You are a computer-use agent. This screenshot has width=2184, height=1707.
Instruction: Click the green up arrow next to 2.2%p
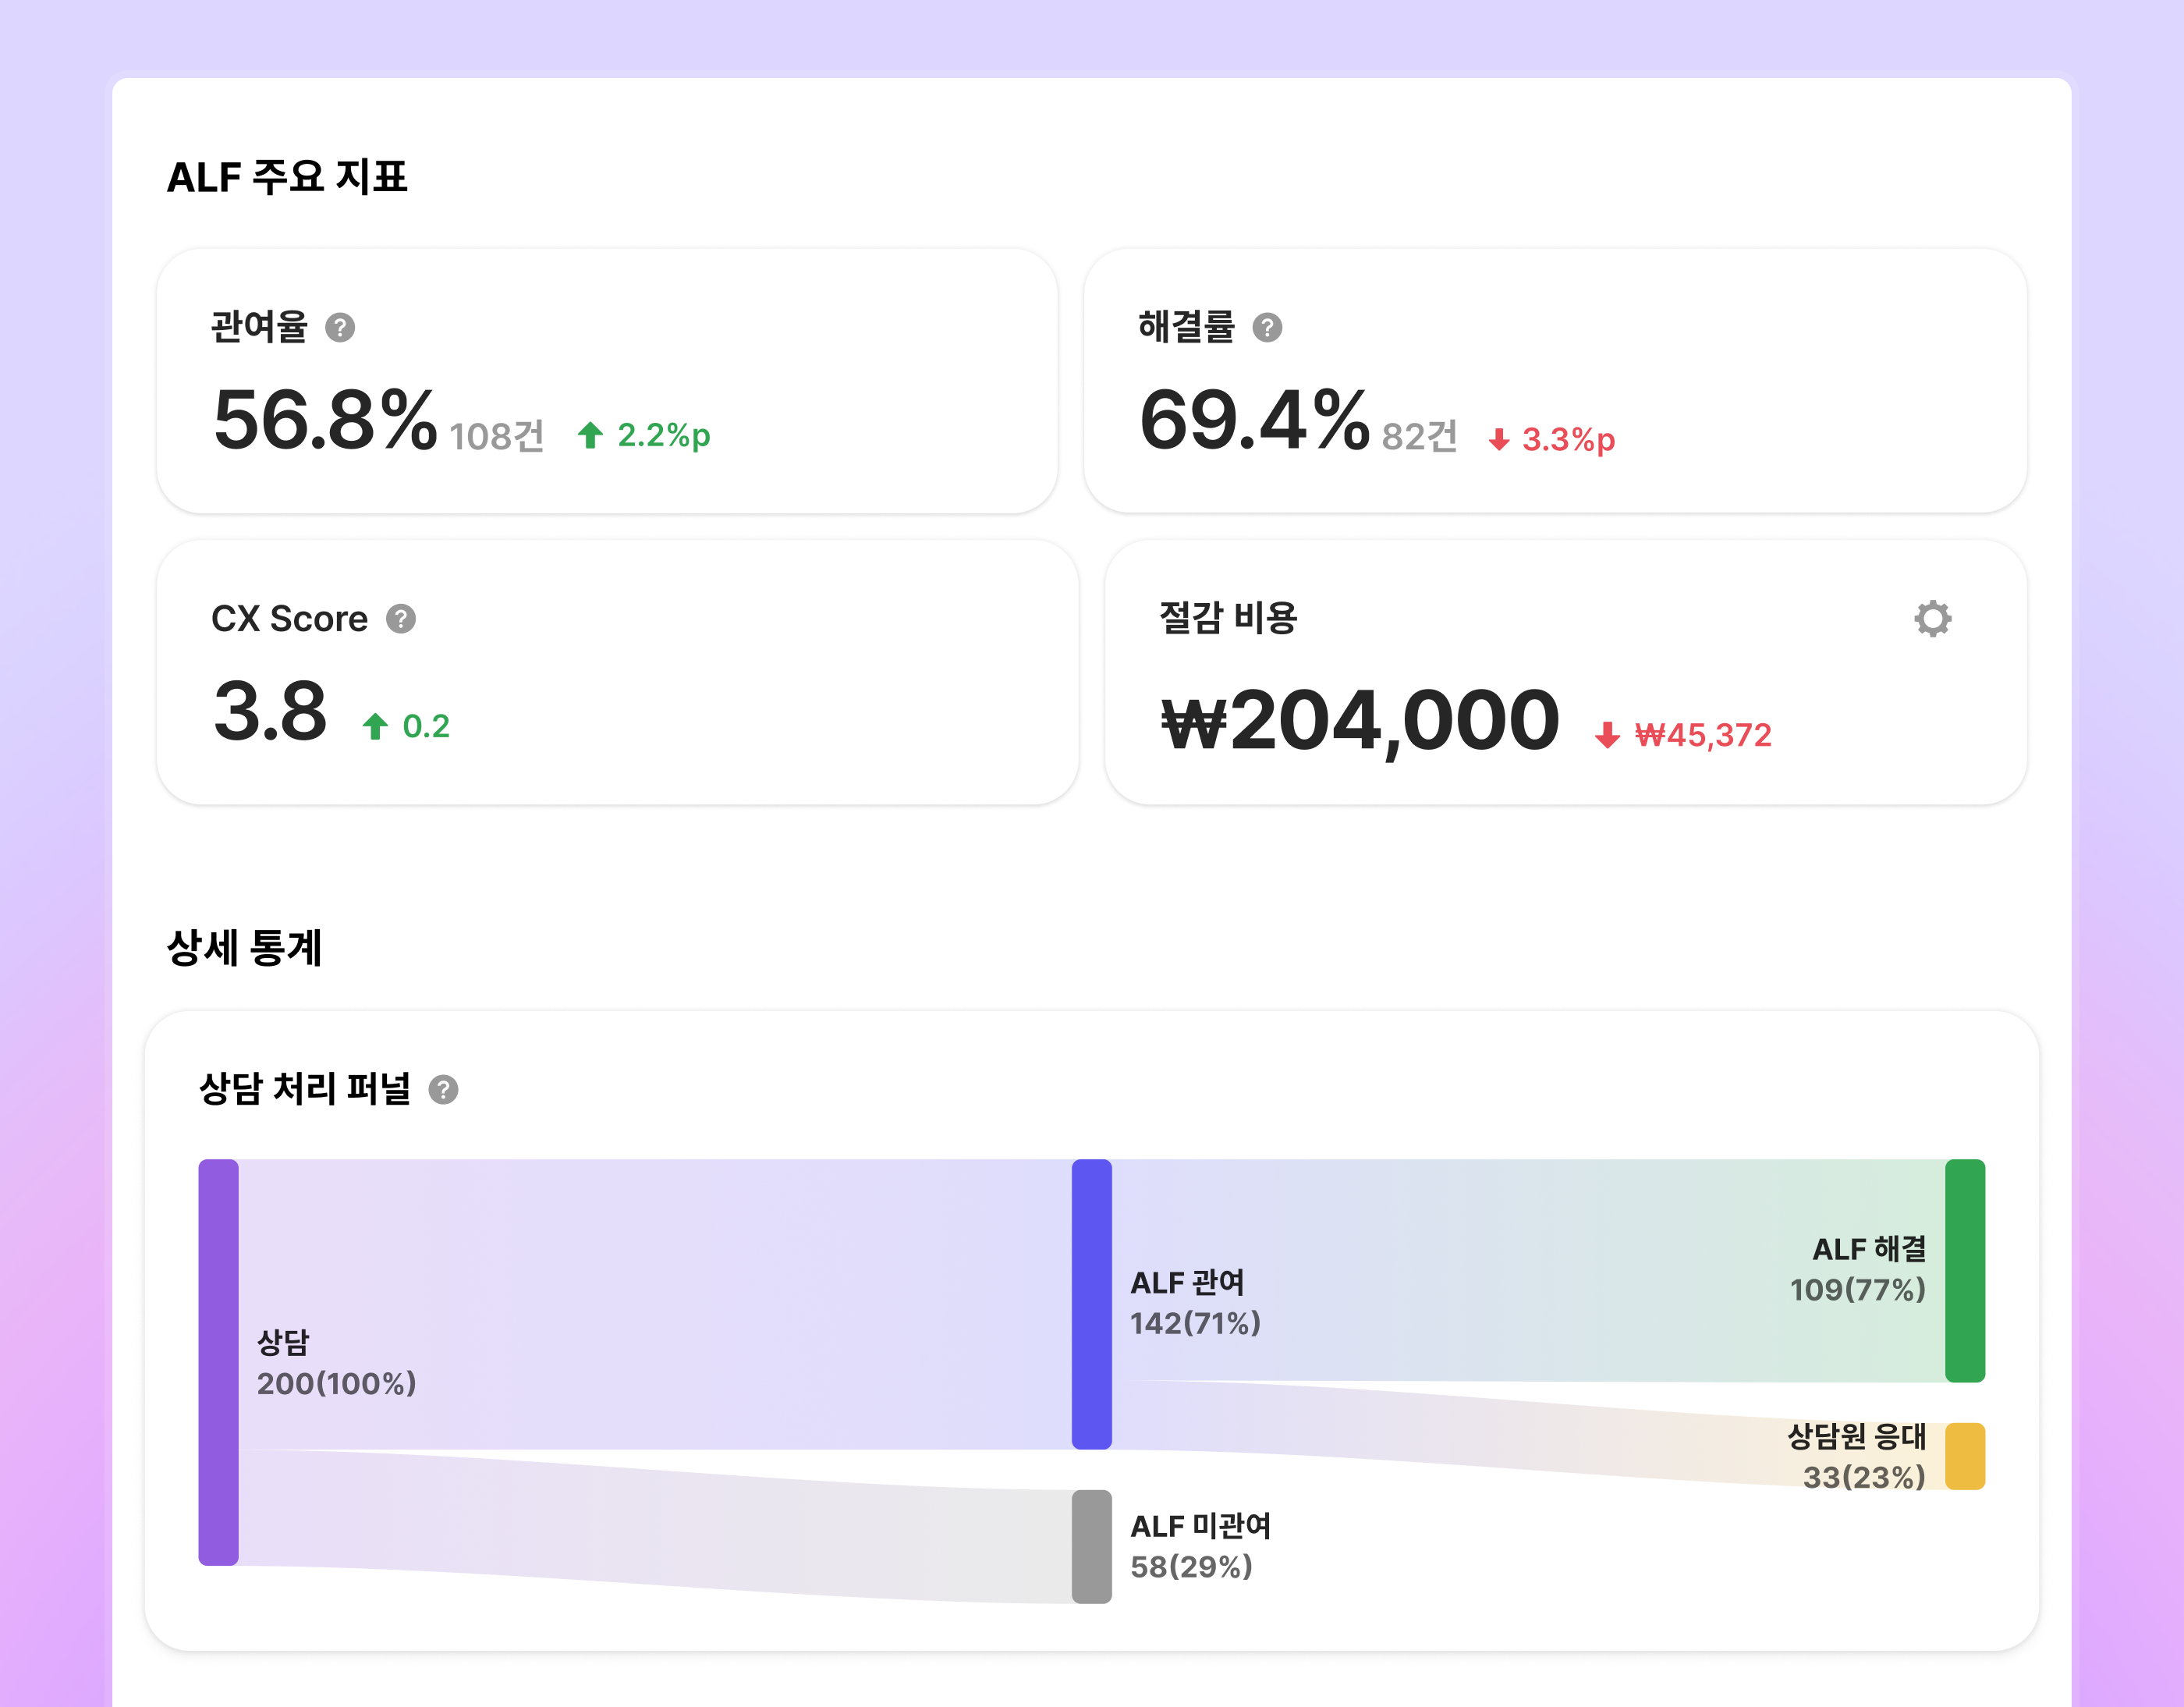point(590,435)
